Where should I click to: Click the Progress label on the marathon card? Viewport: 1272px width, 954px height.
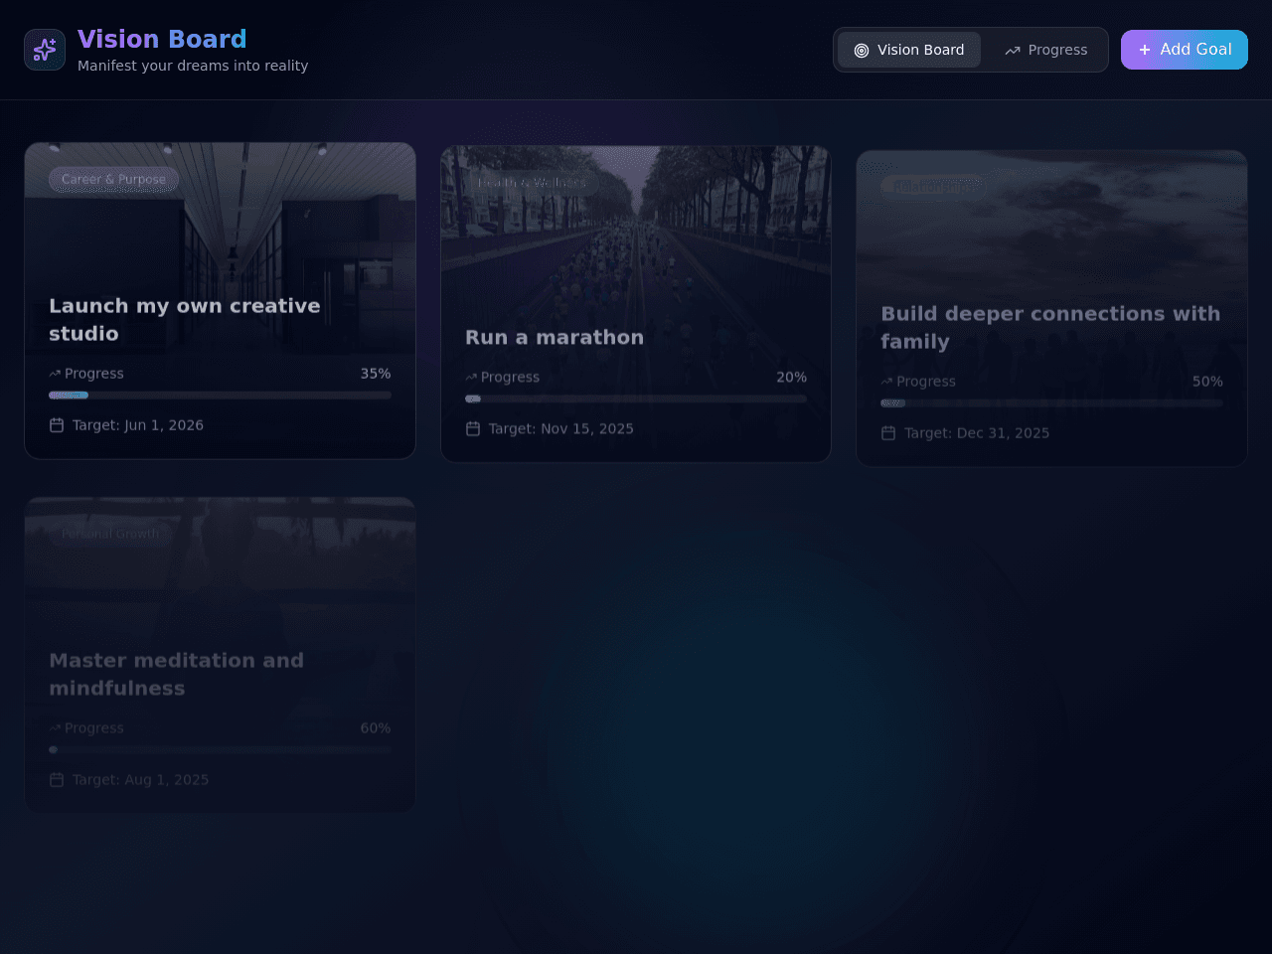tap(511, 378)
